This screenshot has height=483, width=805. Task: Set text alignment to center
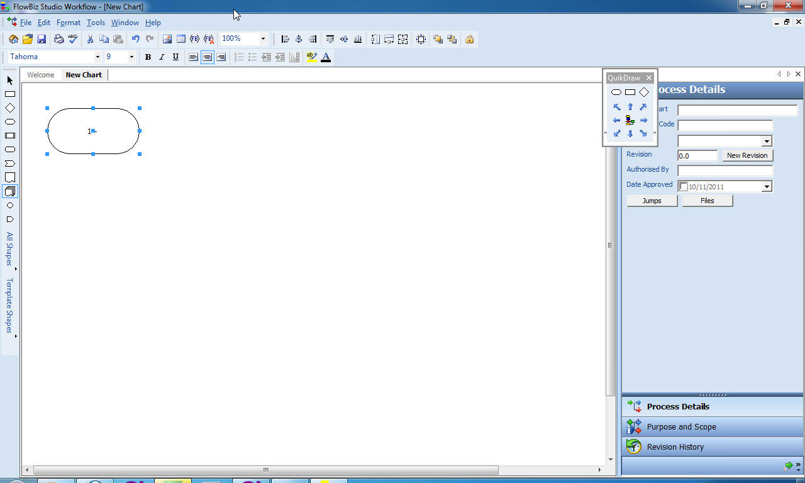tap(207, 57)
